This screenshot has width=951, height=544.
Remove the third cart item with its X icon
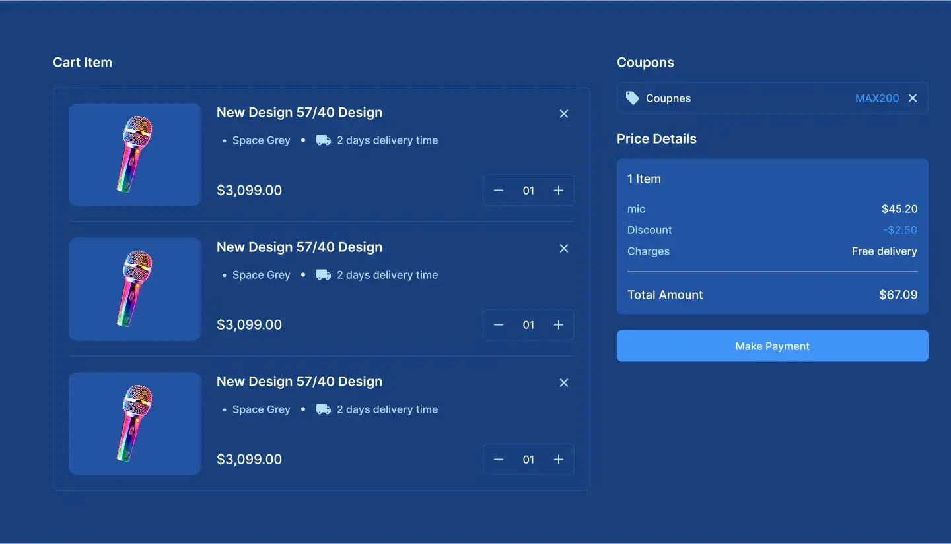pos(564,383)
